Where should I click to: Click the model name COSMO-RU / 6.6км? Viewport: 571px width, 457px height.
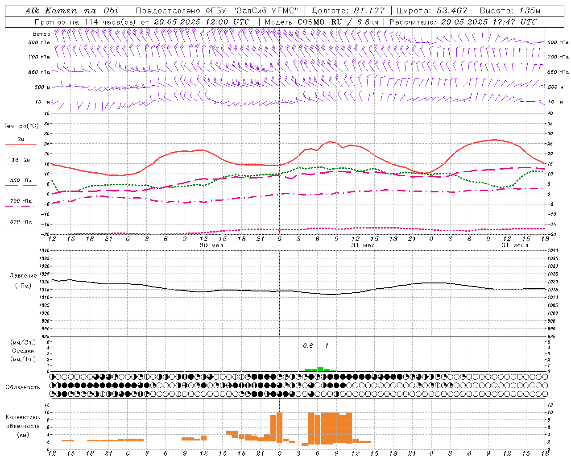click(x=338, y=22)
